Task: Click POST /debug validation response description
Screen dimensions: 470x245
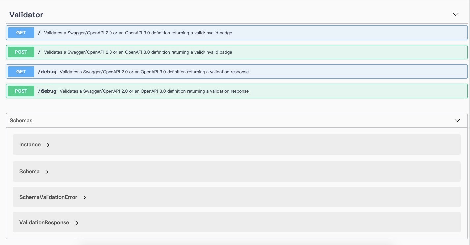Action: (154, 91)
